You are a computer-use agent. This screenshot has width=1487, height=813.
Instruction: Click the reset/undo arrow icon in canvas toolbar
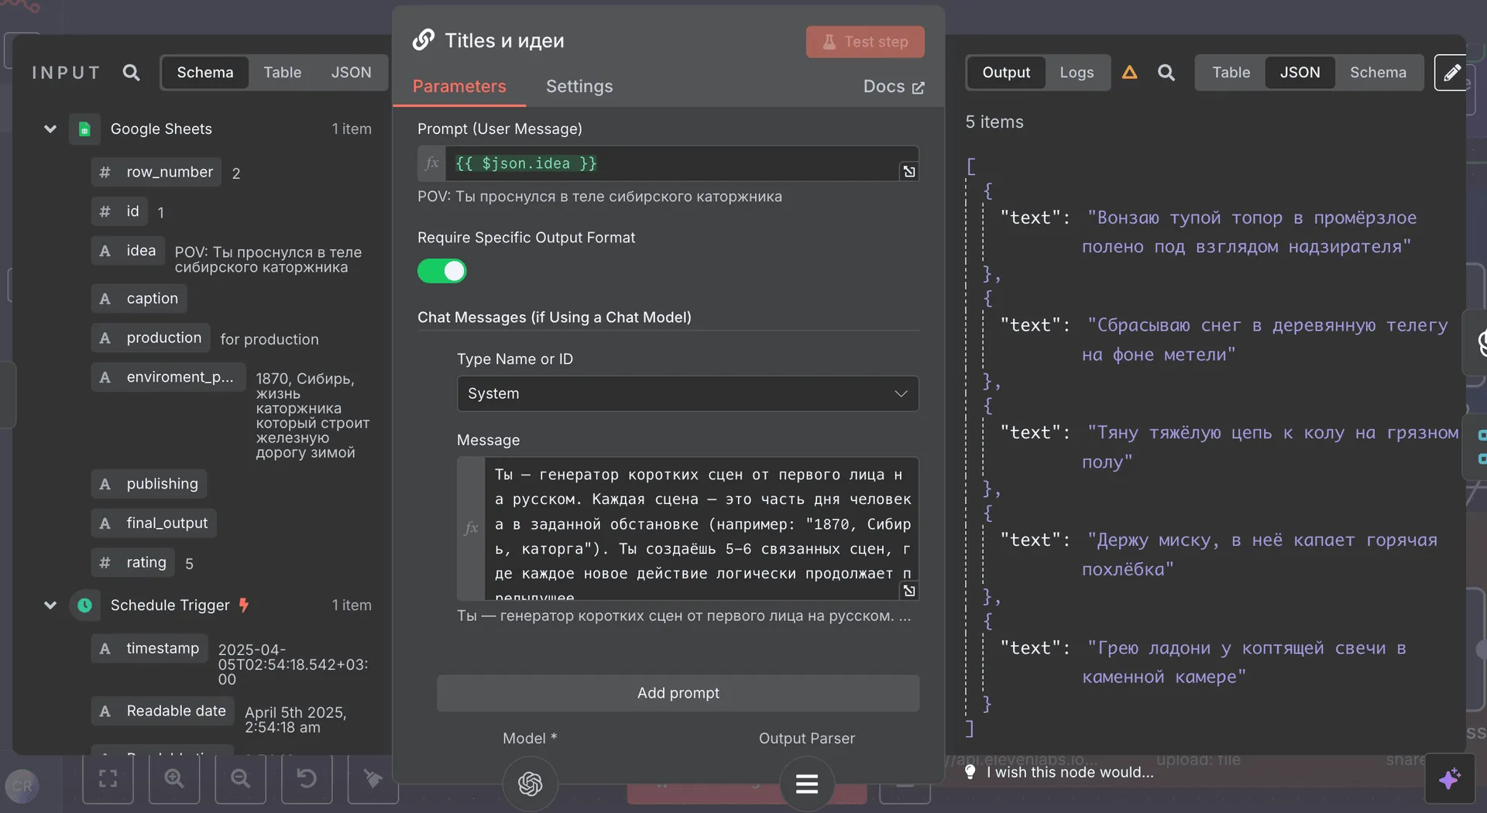307,779
